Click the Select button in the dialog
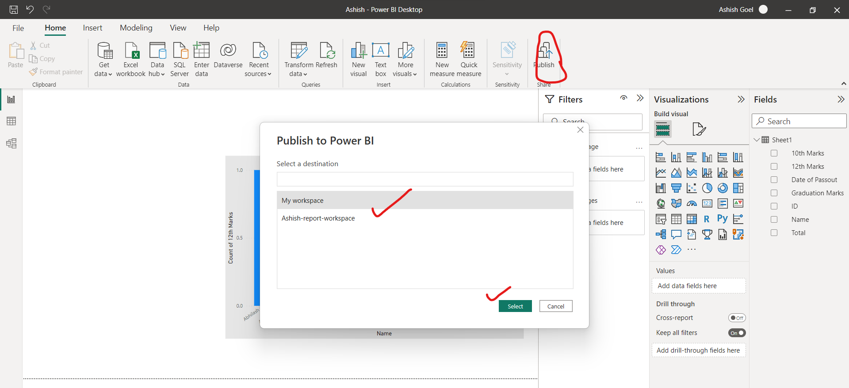Viewport: 849px width, 388px height. (x=515, y=306)
